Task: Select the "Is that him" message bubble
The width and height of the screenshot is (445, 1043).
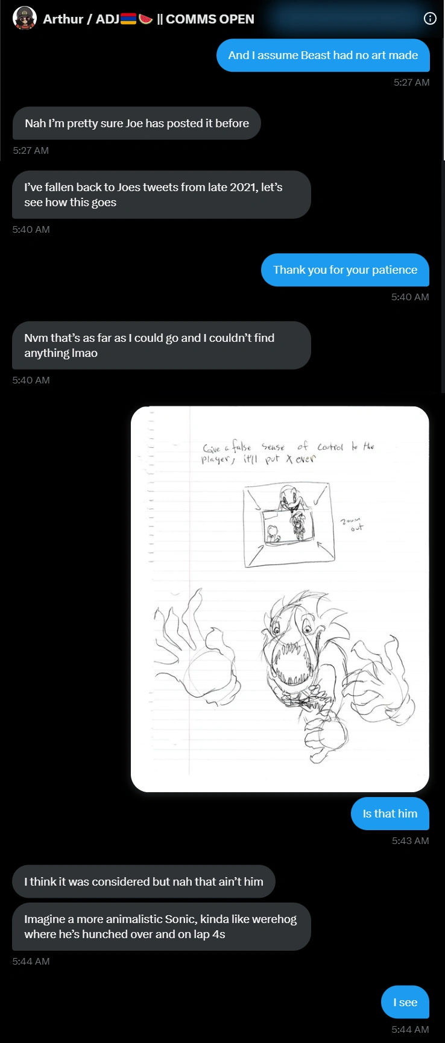Action: click(390, 814)
